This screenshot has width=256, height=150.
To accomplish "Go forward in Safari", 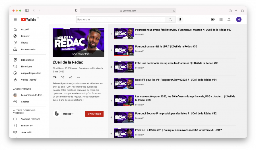I will (x=39, y=11).
